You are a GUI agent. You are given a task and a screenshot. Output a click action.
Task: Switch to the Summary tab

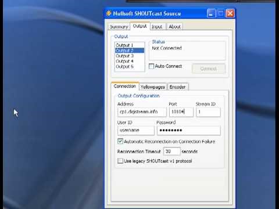tap(119, 27)
